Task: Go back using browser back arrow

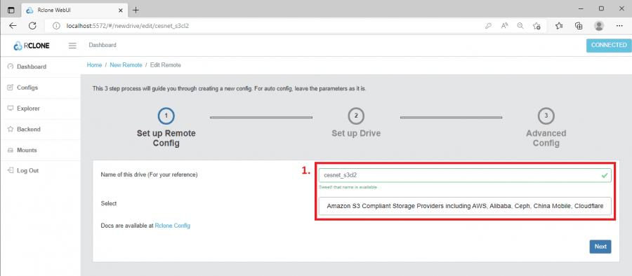Action: click(x=13, y=26)
